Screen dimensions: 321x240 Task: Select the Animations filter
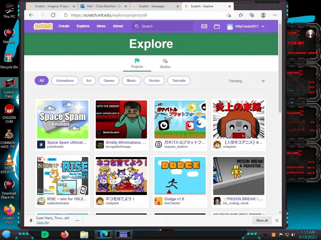click(65, 80)
